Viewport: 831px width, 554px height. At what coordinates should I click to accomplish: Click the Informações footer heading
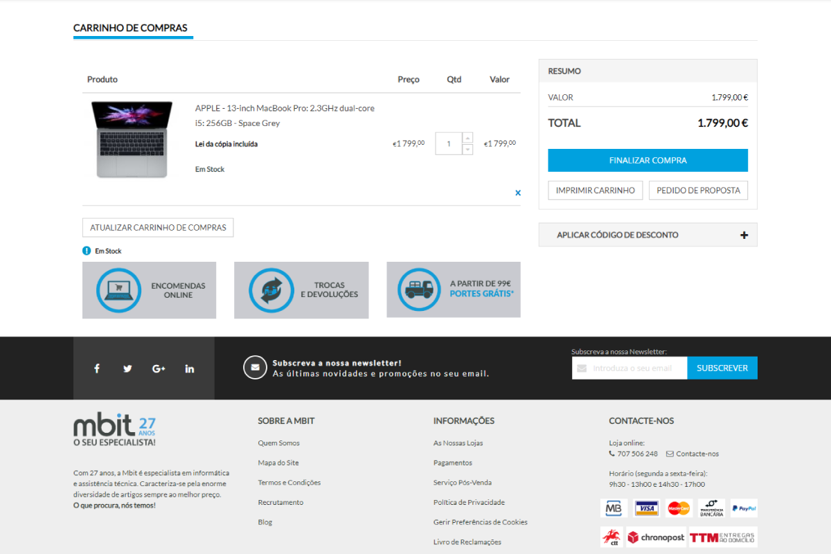(464, 421)
